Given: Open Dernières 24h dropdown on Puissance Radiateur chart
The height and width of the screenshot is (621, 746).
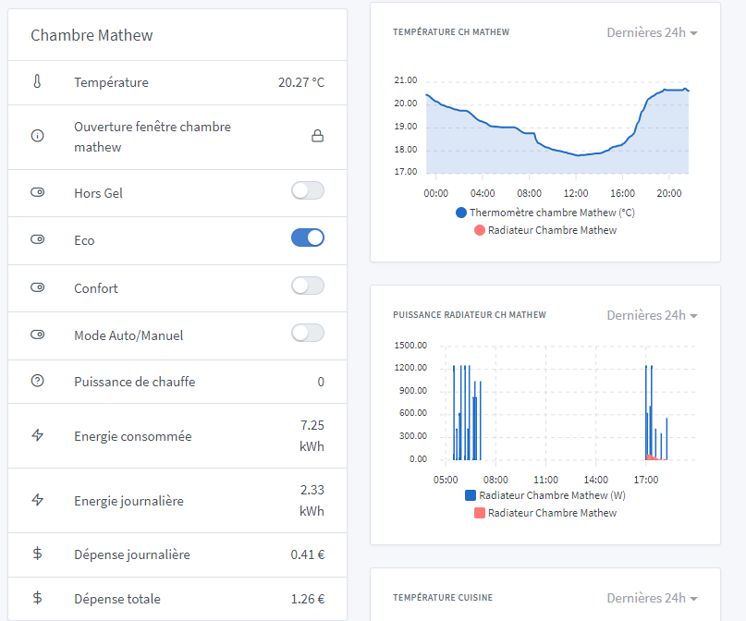Looking at the screenshot, I should (x=652, y=315).
